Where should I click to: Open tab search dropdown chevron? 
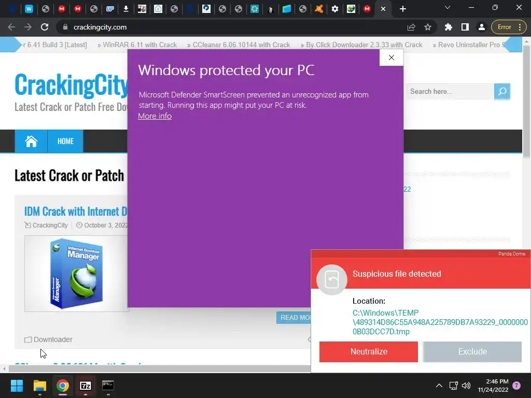coord(448,7)
